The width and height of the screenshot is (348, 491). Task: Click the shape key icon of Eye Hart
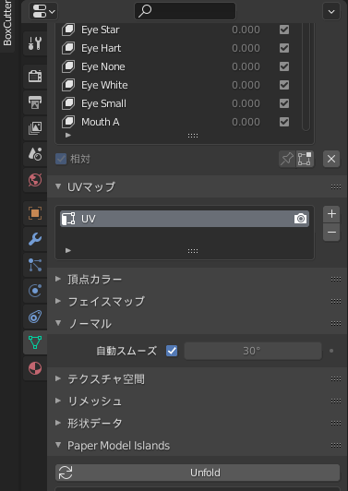[x=68, y=48]
